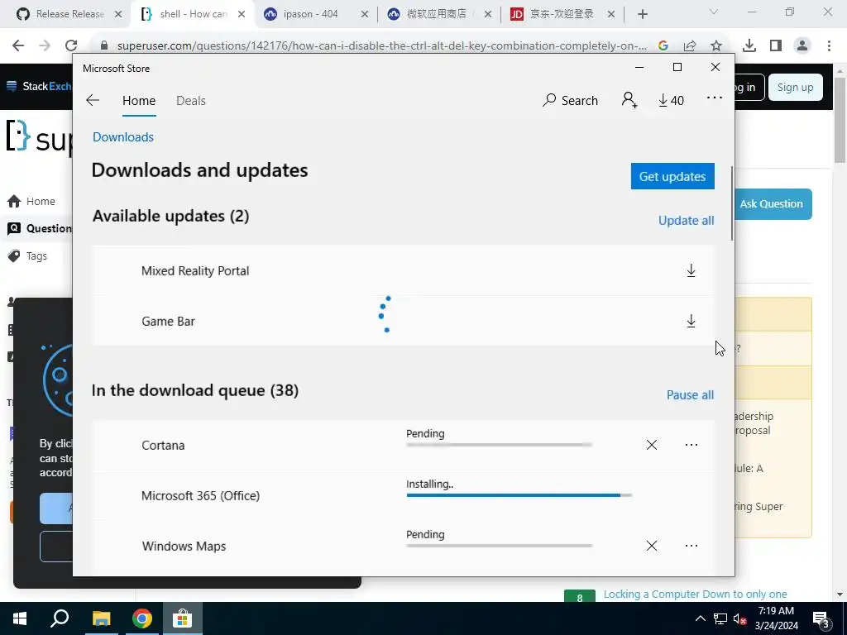Select Game Bar row text

pyautogui.click(x=168, y=322)
